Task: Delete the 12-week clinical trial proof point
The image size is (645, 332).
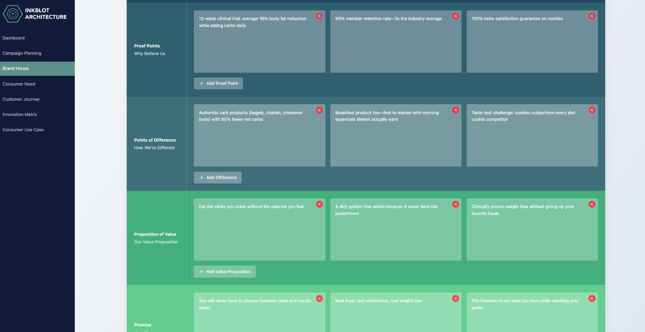Action: coord(319,16)
